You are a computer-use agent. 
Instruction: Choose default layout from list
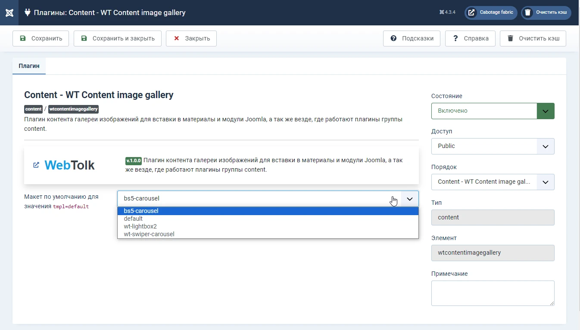click(133, 219)
